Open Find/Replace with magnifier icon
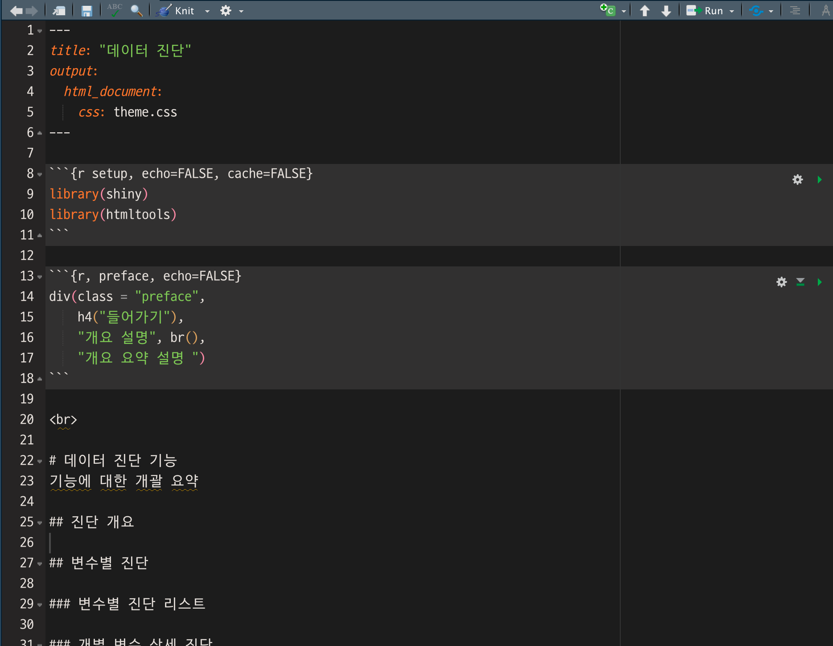 click(136, 11)
